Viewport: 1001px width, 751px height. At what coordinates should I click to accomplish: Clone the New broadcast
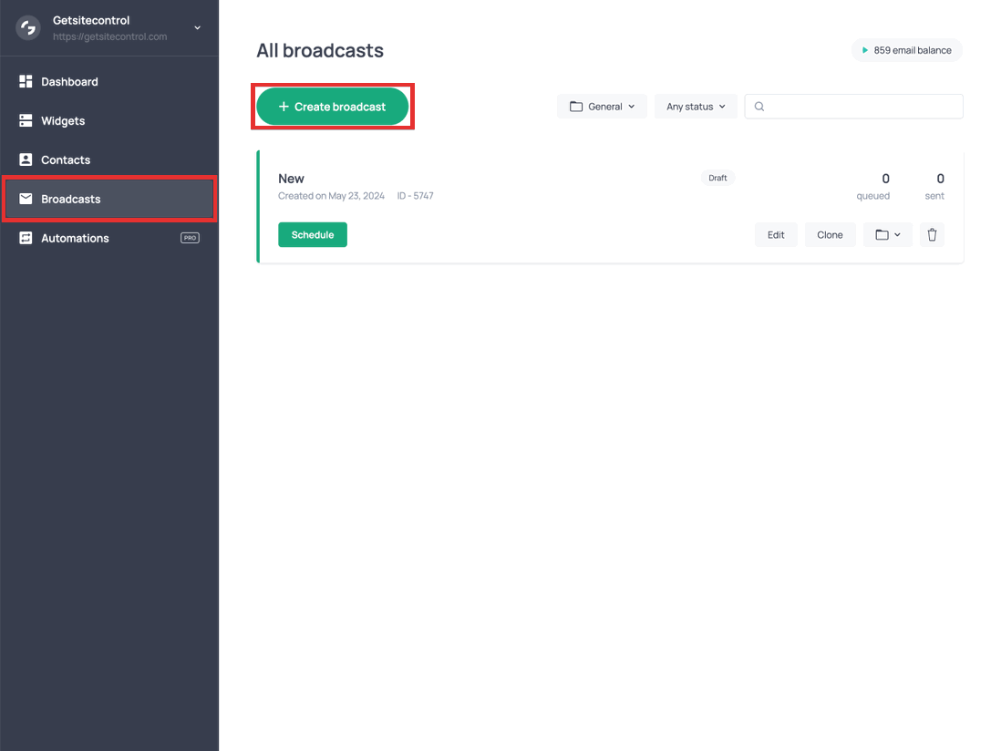click(x=830, y=235)
